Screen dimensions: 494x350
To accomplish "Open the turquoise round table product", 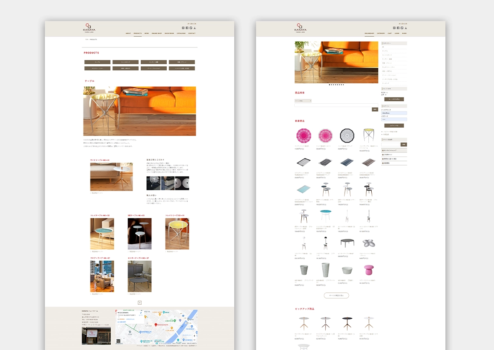I will (326, 216).
